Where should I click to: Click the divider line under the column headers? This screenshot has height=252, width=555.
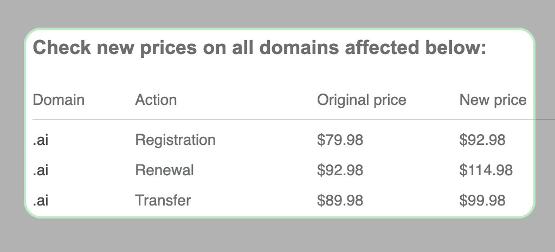coord(271,119)
